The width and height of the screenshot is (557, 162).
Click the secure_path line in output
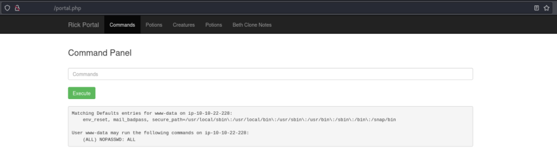[x=239, y=120]
